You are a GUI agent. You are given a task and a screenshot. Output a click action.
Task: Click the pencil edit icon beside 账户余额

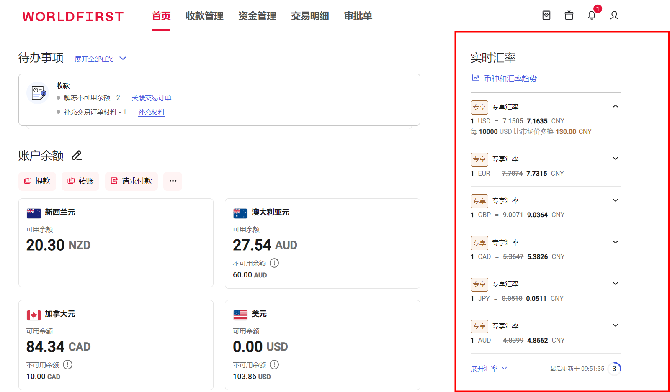(77, 155)
